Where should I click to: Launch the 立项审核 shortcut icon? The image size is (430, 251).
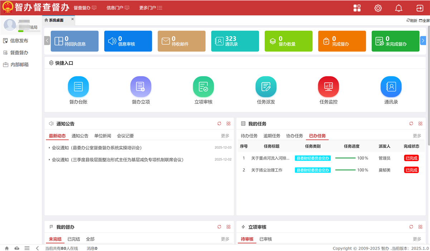coord(203,87)
